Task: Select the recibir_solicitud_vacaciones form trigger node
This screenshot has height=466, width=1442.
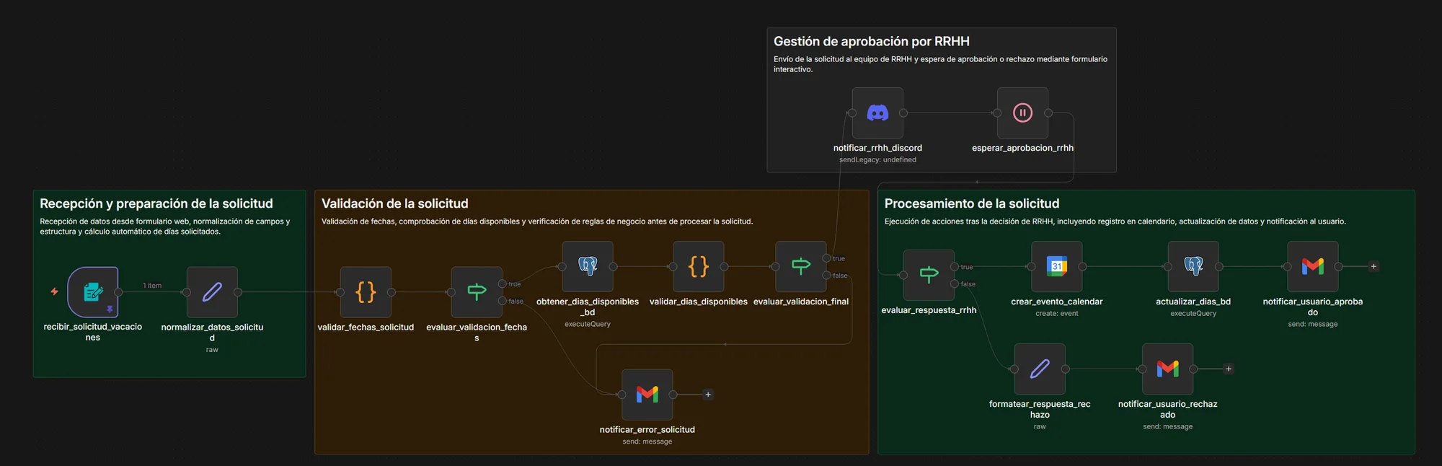Action: click(93, 292)
